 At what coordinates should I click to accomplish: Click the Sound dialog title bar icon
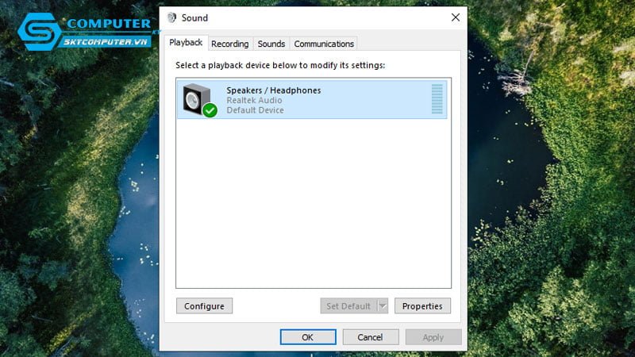click(172, 17)
